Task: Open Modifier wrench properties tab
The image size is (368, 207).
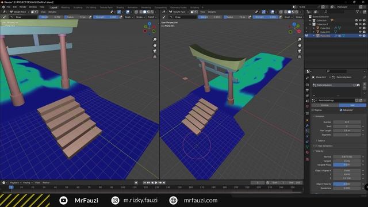Action: pos(307,126)
